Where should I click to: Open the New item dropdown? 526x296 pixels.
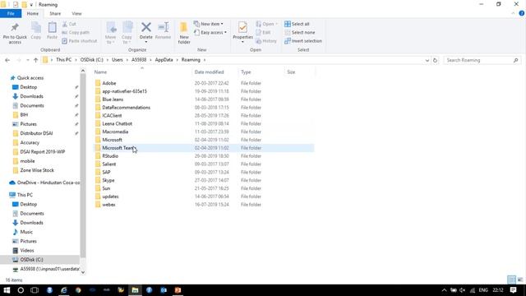point(208,24)
